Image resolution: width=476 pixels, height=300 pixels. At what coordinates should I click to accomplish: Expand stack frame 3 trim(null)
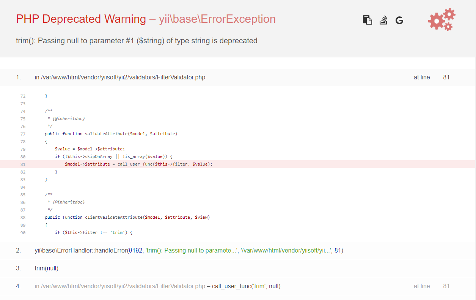[238, 268]
